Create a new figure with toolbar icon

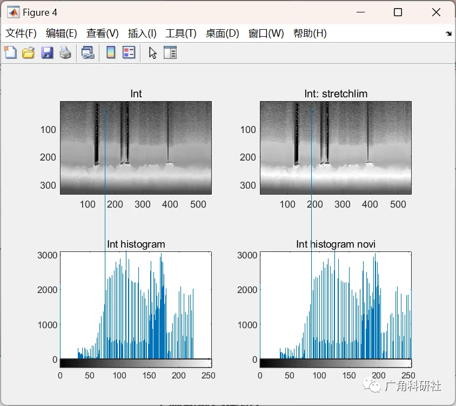coord(11,53)
